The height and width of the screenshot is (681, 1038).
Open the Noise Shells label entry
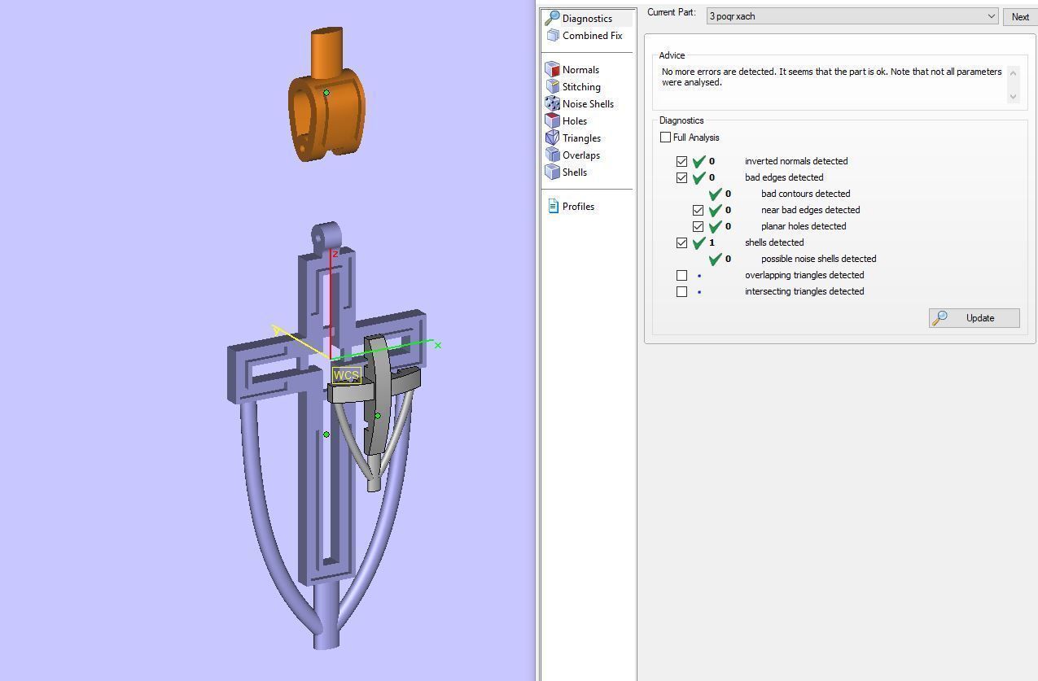tap(588, 104)
